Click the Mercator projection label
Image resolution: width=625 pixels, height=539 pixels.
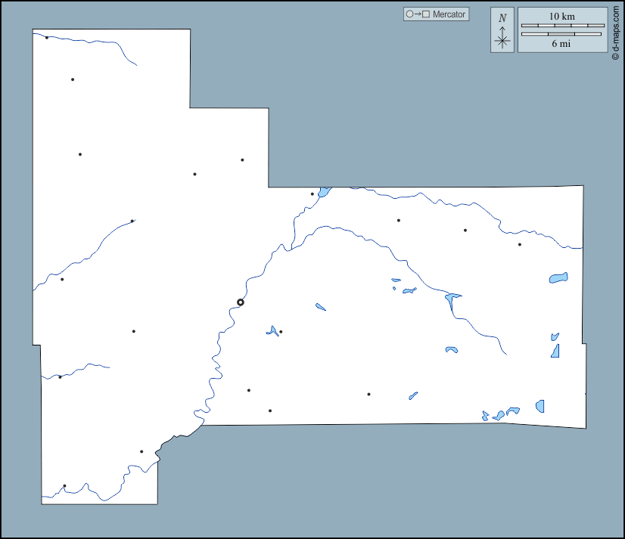click(449, 14)
